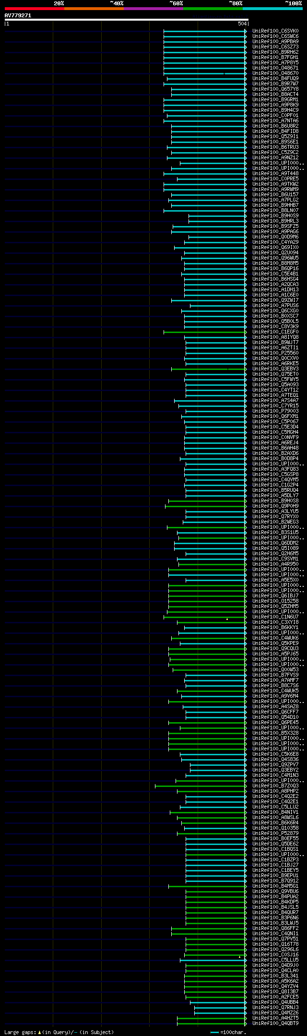This screenshot has height=1036, width=307.
Task: Open hit UniRef100_C6SVK0
Action: 275,31
